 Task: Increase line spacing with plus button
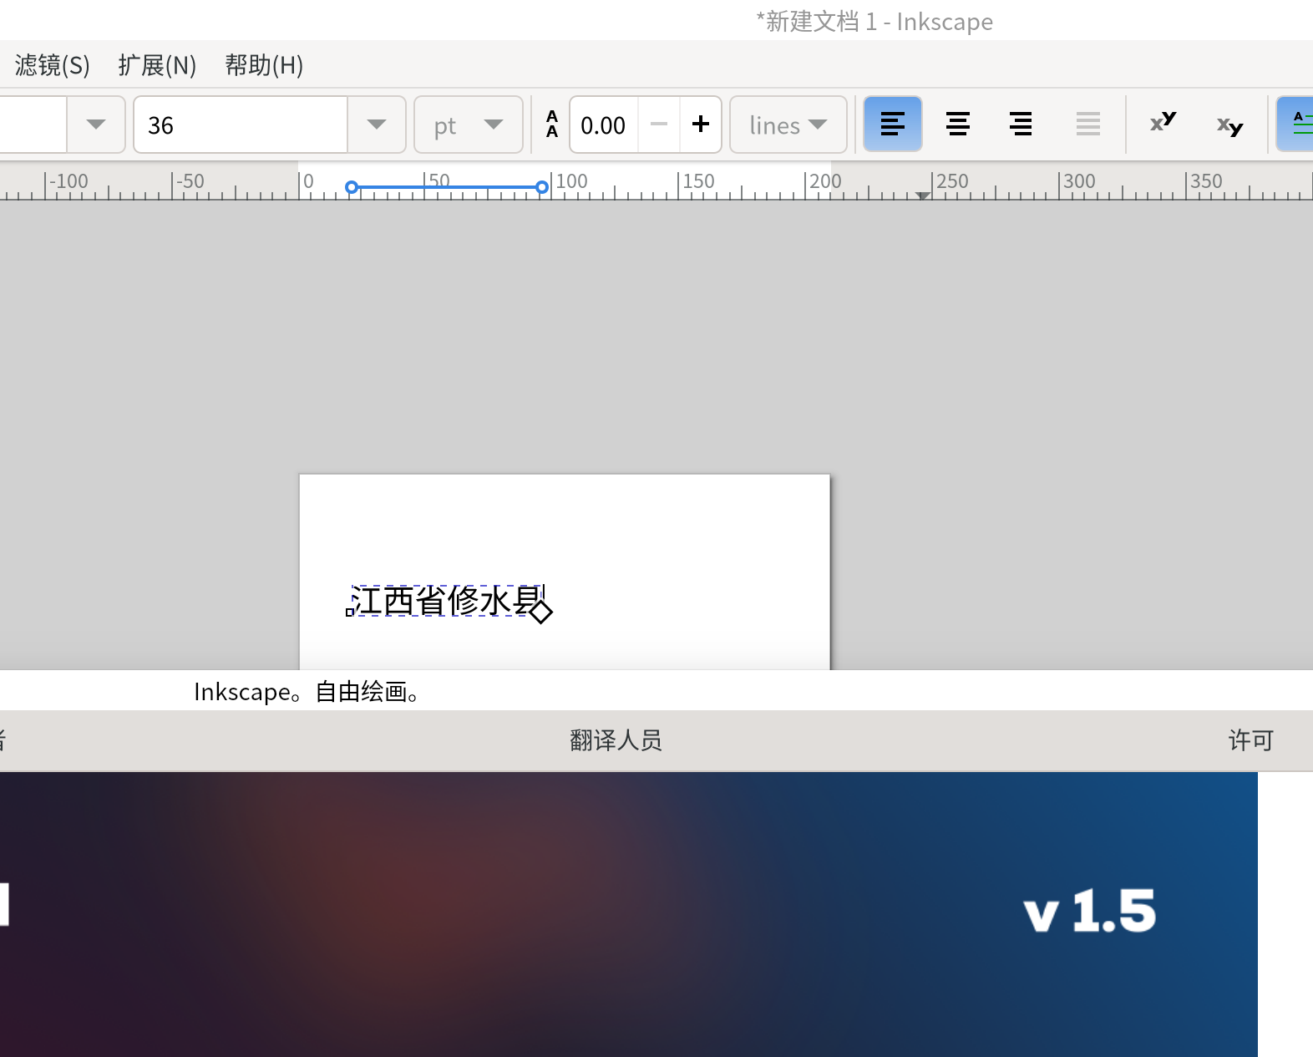701,125
